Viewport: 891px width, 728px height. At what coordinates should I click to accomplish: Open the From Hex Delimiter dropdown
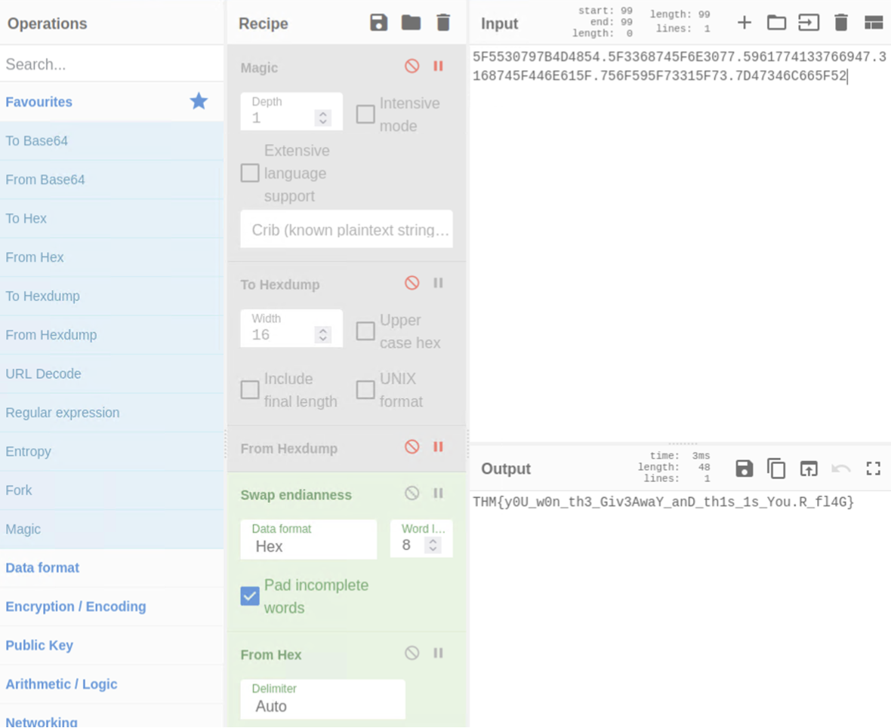pos(322,699)
